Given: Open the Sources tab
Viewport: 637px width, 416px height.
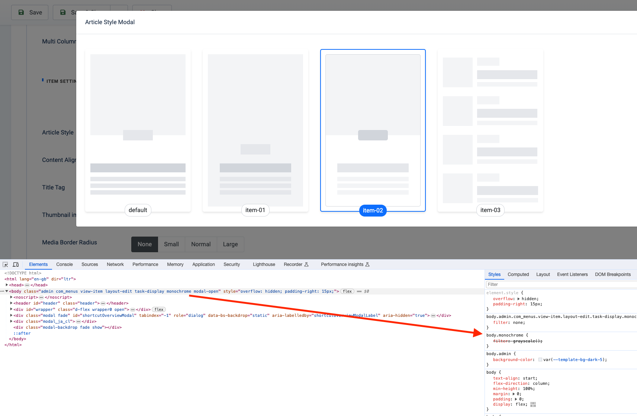Looking at the screenshot, I should (x=90, y=264).
